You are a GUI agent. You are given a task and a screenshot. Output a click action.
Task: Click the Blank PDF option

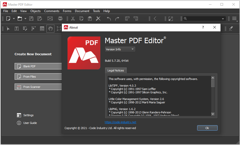pos(38,66)
